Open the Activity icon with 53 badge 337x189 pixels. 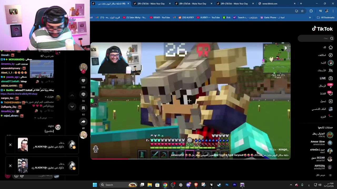(x=331, y=93)
